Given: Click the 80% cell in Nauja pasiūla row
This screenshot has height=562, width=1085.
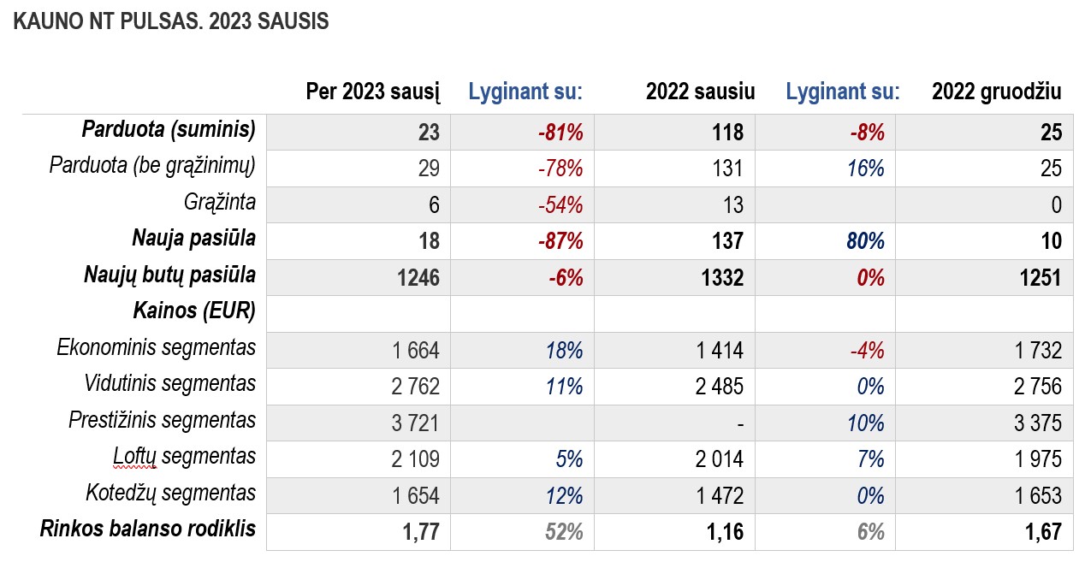Looking at the screenshot, I should coord(825,241).
